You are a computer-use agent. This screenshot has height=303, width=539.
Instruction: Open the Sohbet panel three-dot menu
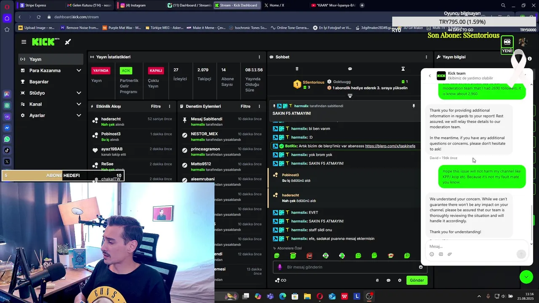[427, 57]
